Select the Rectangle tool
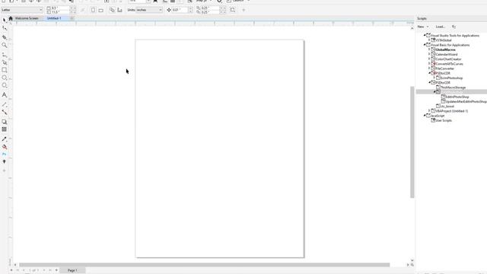The width and height of the screenshot is (487, 274). [5, 70]
